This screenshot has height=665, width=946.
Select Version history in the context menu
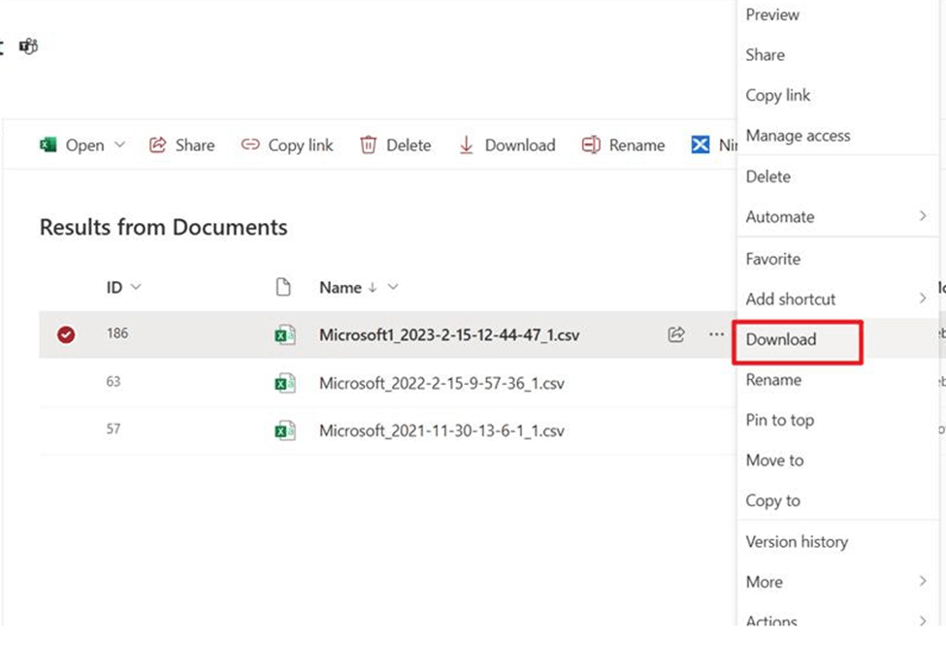tap(797, 542)
